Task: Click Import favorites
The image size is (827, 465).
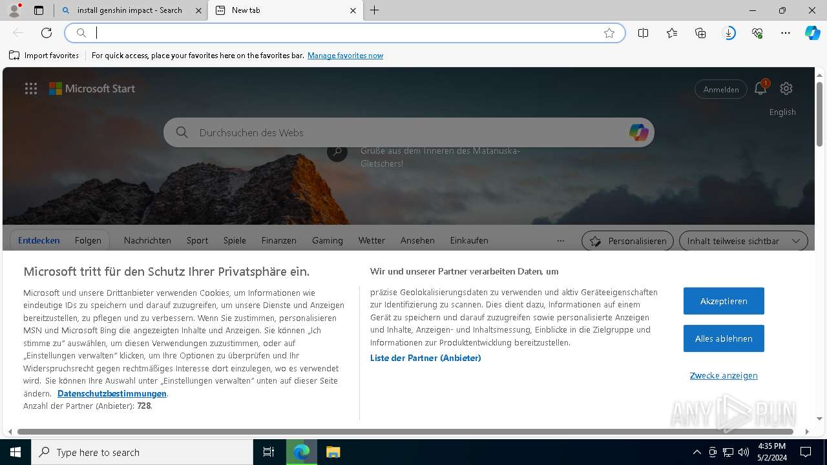Action: point(44,56)
